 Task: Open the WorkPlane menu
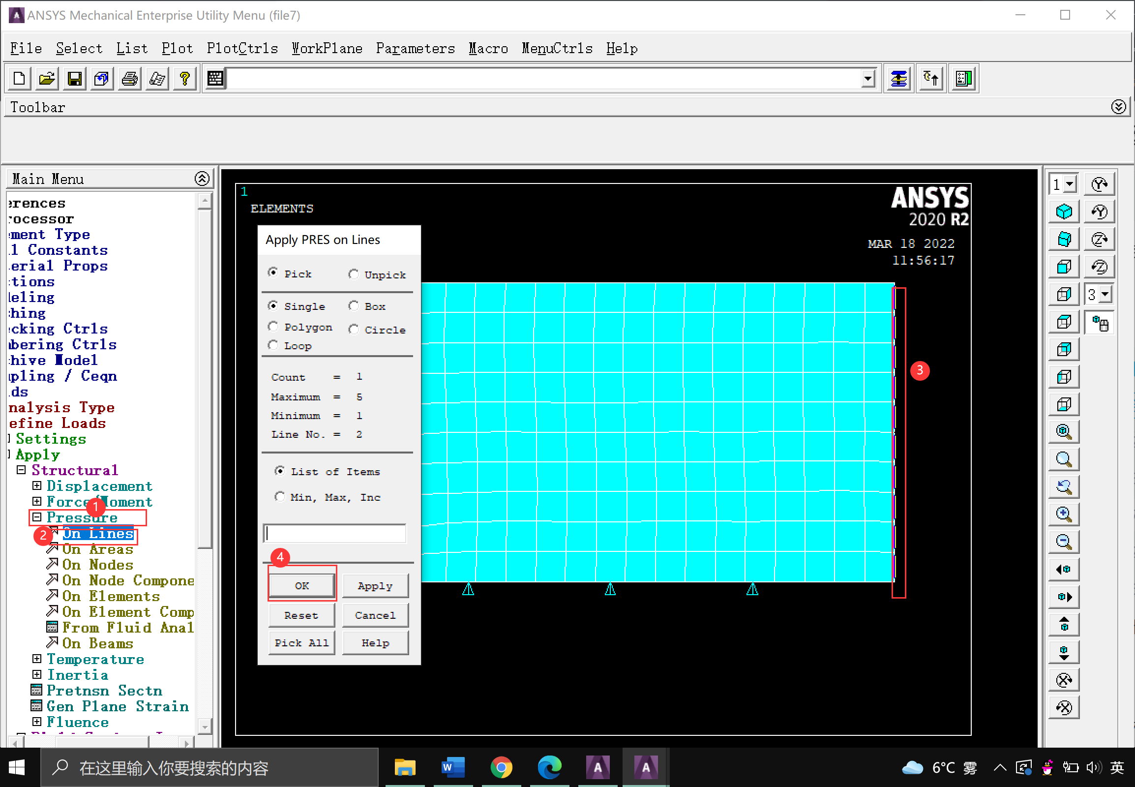(327, 48)
